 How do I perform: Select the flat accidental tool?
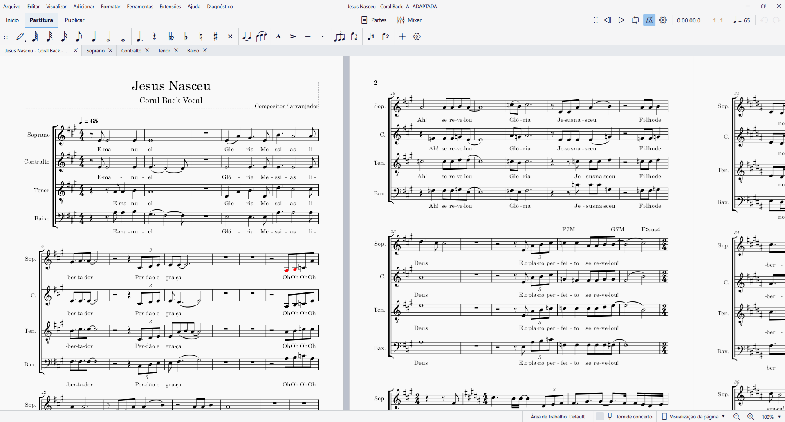(x=186, y=37)
